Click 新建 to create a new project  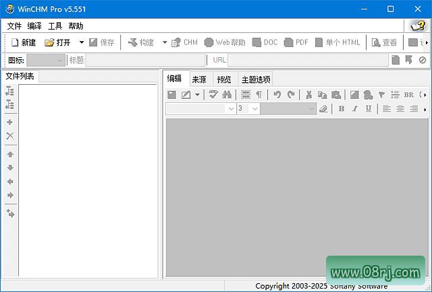tap(24, 42)
